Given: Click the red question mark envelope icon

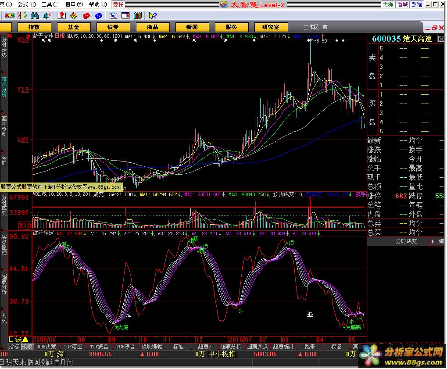Looking at the screenshot, I should [x=61, y=16].
